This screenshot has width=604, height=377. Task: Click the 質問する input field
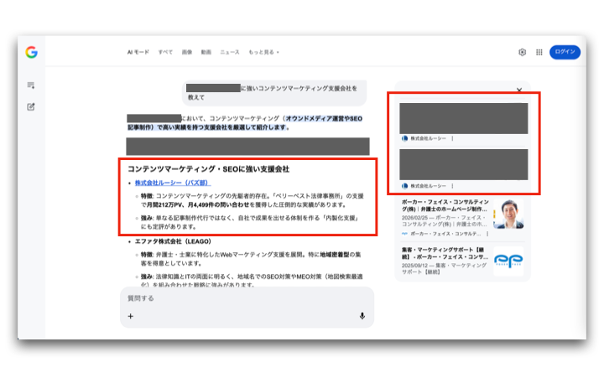point(243,298)
